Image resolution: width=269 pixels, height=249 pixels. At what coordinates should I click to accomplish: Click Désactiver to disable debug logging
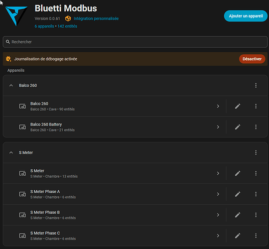252,59
